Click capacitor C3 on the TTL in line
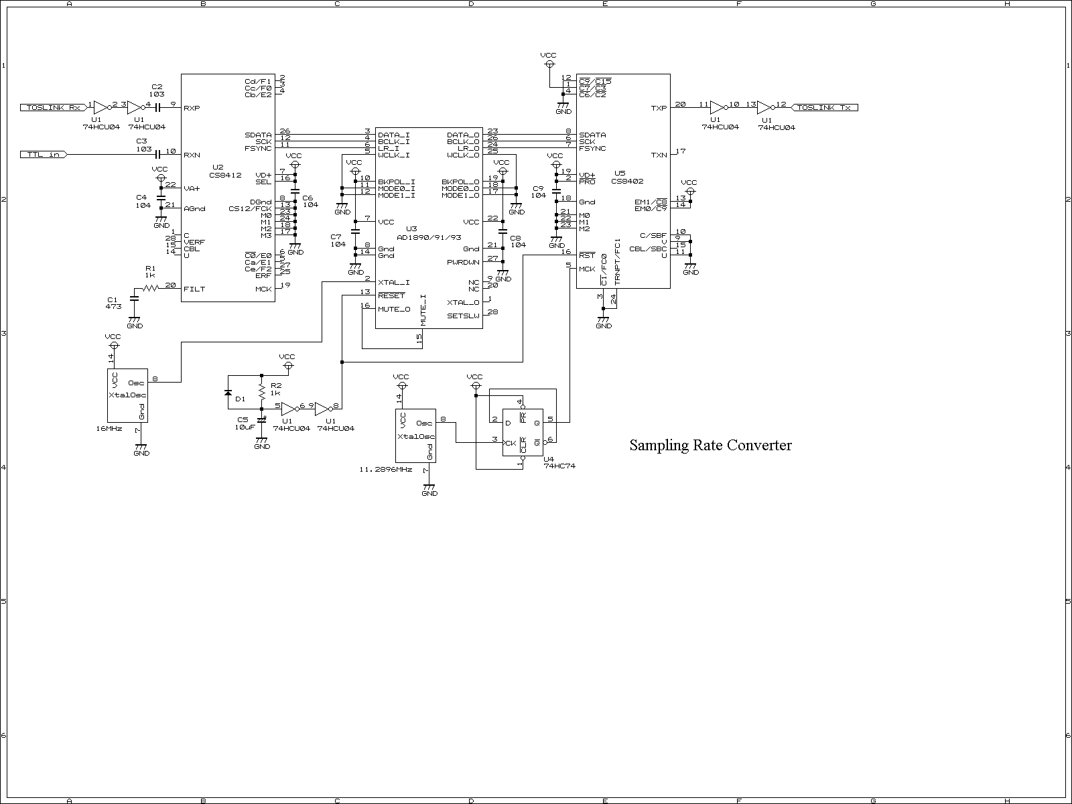The height and width of the screenshot is (804, 1072). click(x=158, y=154)
